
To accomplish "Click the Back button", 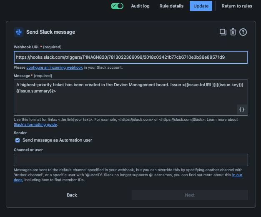I will pos(72,195).
